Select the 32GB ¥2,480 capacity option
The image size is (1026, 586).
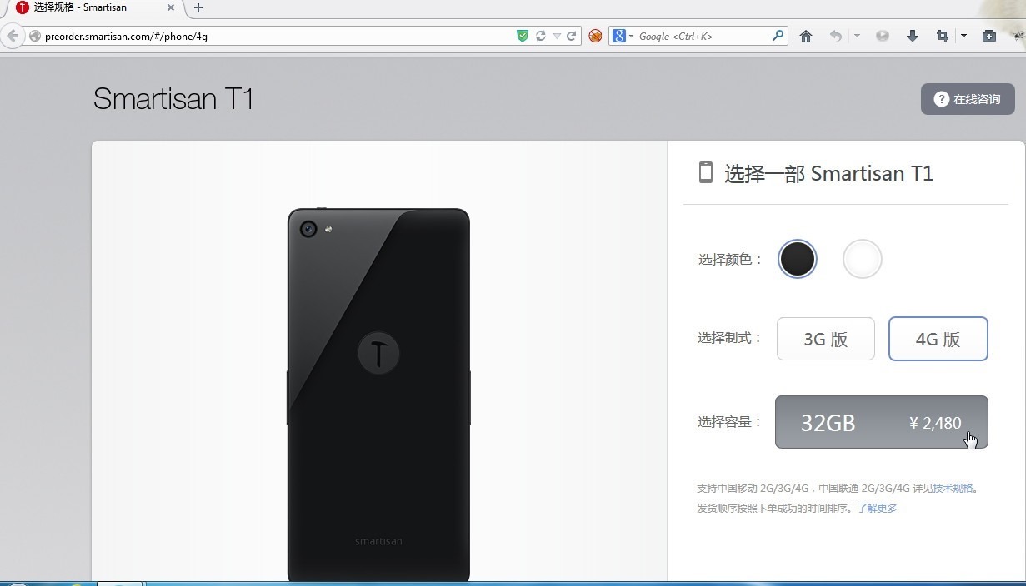(882, 422)
